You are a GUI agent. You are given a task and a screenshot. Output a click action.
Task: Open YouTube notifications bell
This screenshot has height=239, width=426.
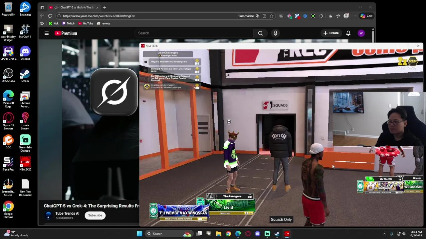pos(348,33)
